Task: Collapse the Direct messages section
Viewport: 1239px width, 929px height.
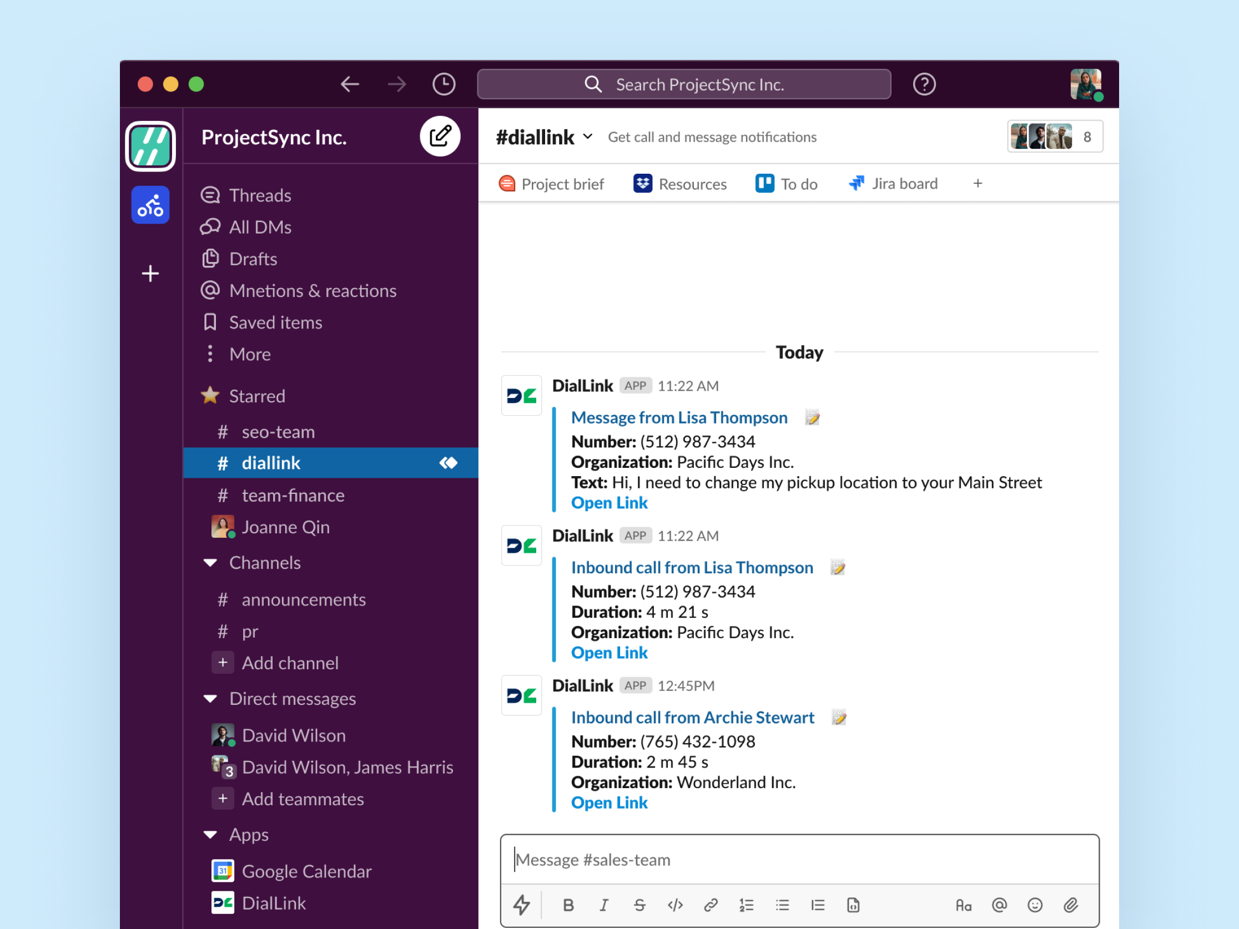Action: point(210,699)
